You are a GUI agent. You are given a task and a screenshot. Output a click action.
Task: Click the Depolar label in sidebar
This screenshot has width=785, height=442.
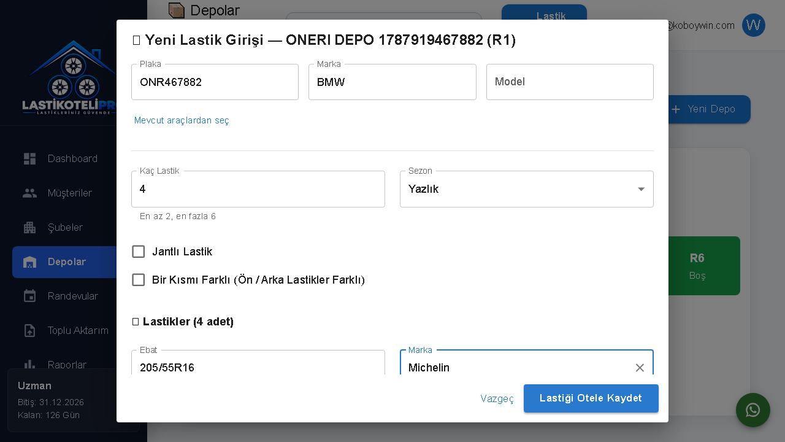67,262
